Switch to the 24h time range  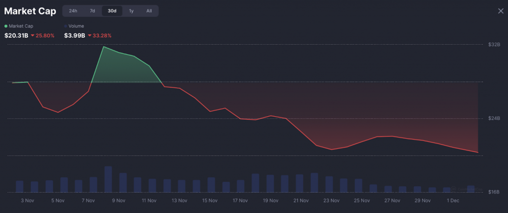click(x=73, y=11)
